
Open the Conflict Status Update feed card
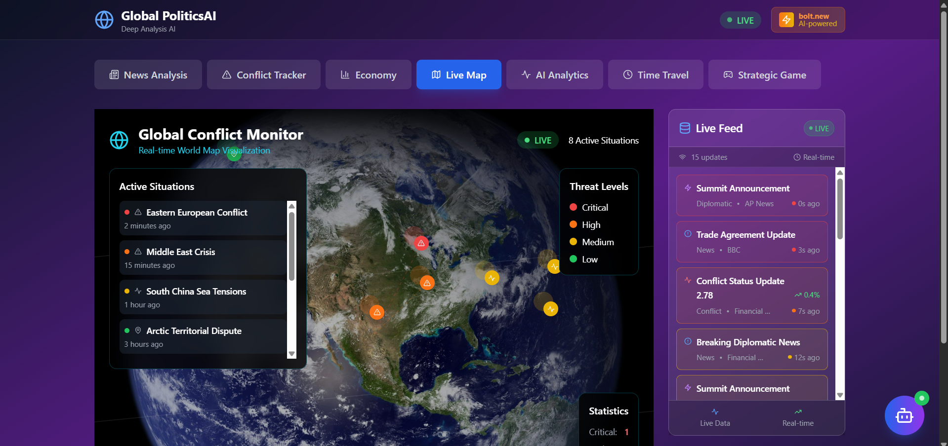coord(752,296)
